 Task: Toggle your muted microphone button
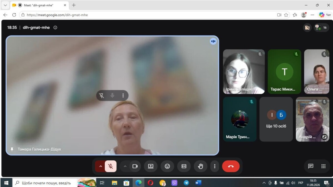click(x=110, y=166)
